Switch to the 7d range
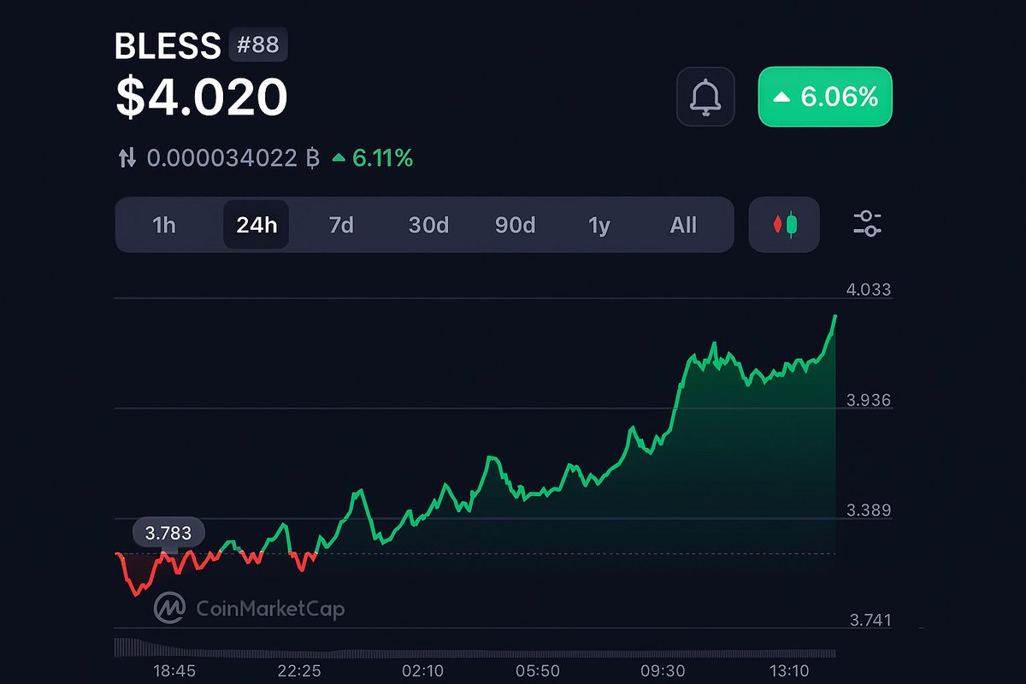1026x684 pixels. click(341, 225)
